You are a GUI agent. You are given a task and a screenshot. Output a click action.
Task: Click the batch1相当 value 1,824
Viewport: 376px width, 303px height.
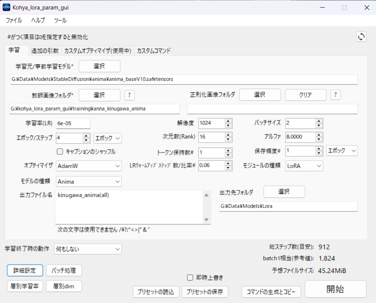pyautogui.click(x=327, y=259)
